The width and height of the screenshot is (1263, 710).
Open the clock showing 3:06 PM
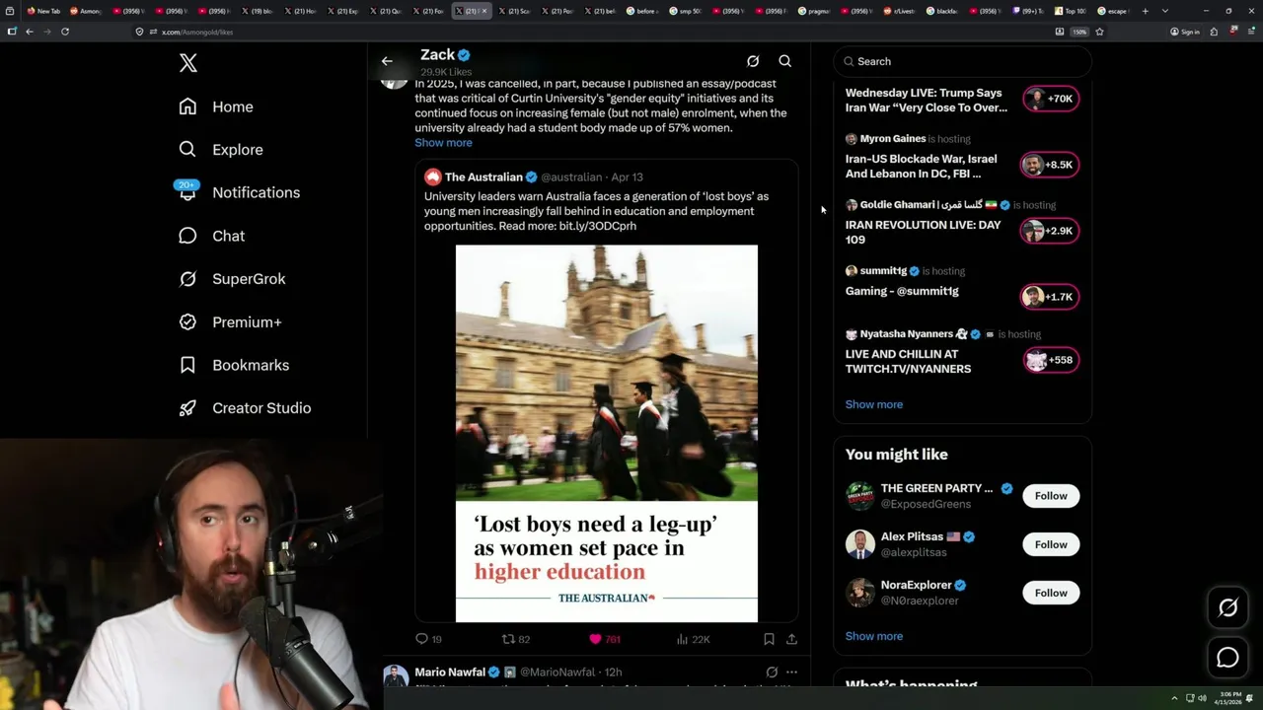coord(1228,698)
